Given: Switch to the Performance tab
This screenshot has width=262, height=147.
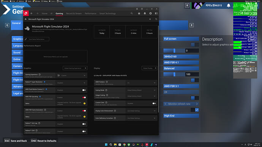Looking at the screenshot, I should pyautogui.click(x=91, y=14).
